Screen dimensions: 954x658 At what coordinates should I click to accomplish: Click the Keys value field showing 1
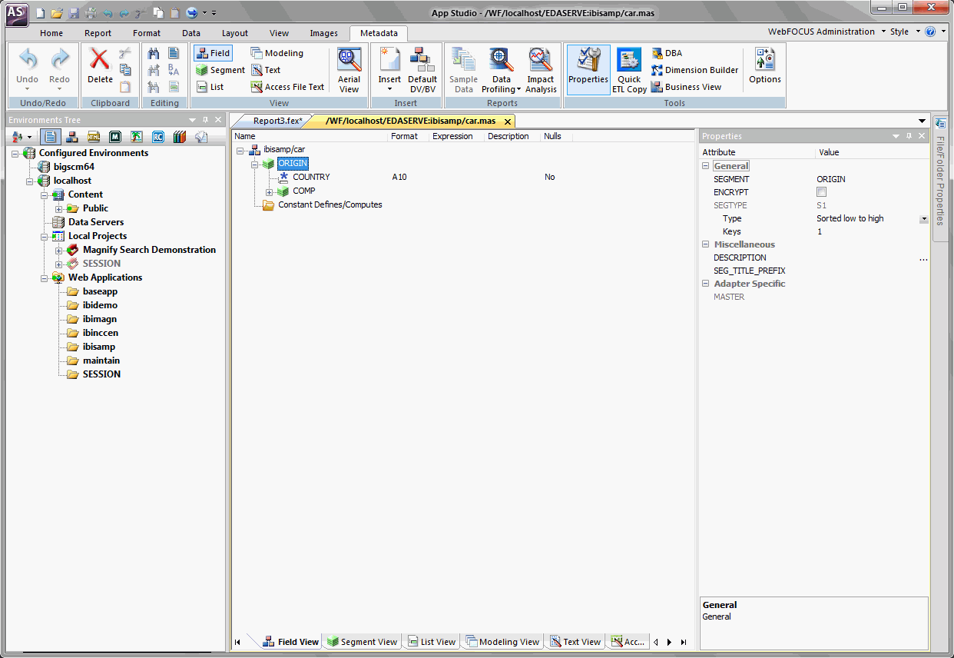[872, 231]
